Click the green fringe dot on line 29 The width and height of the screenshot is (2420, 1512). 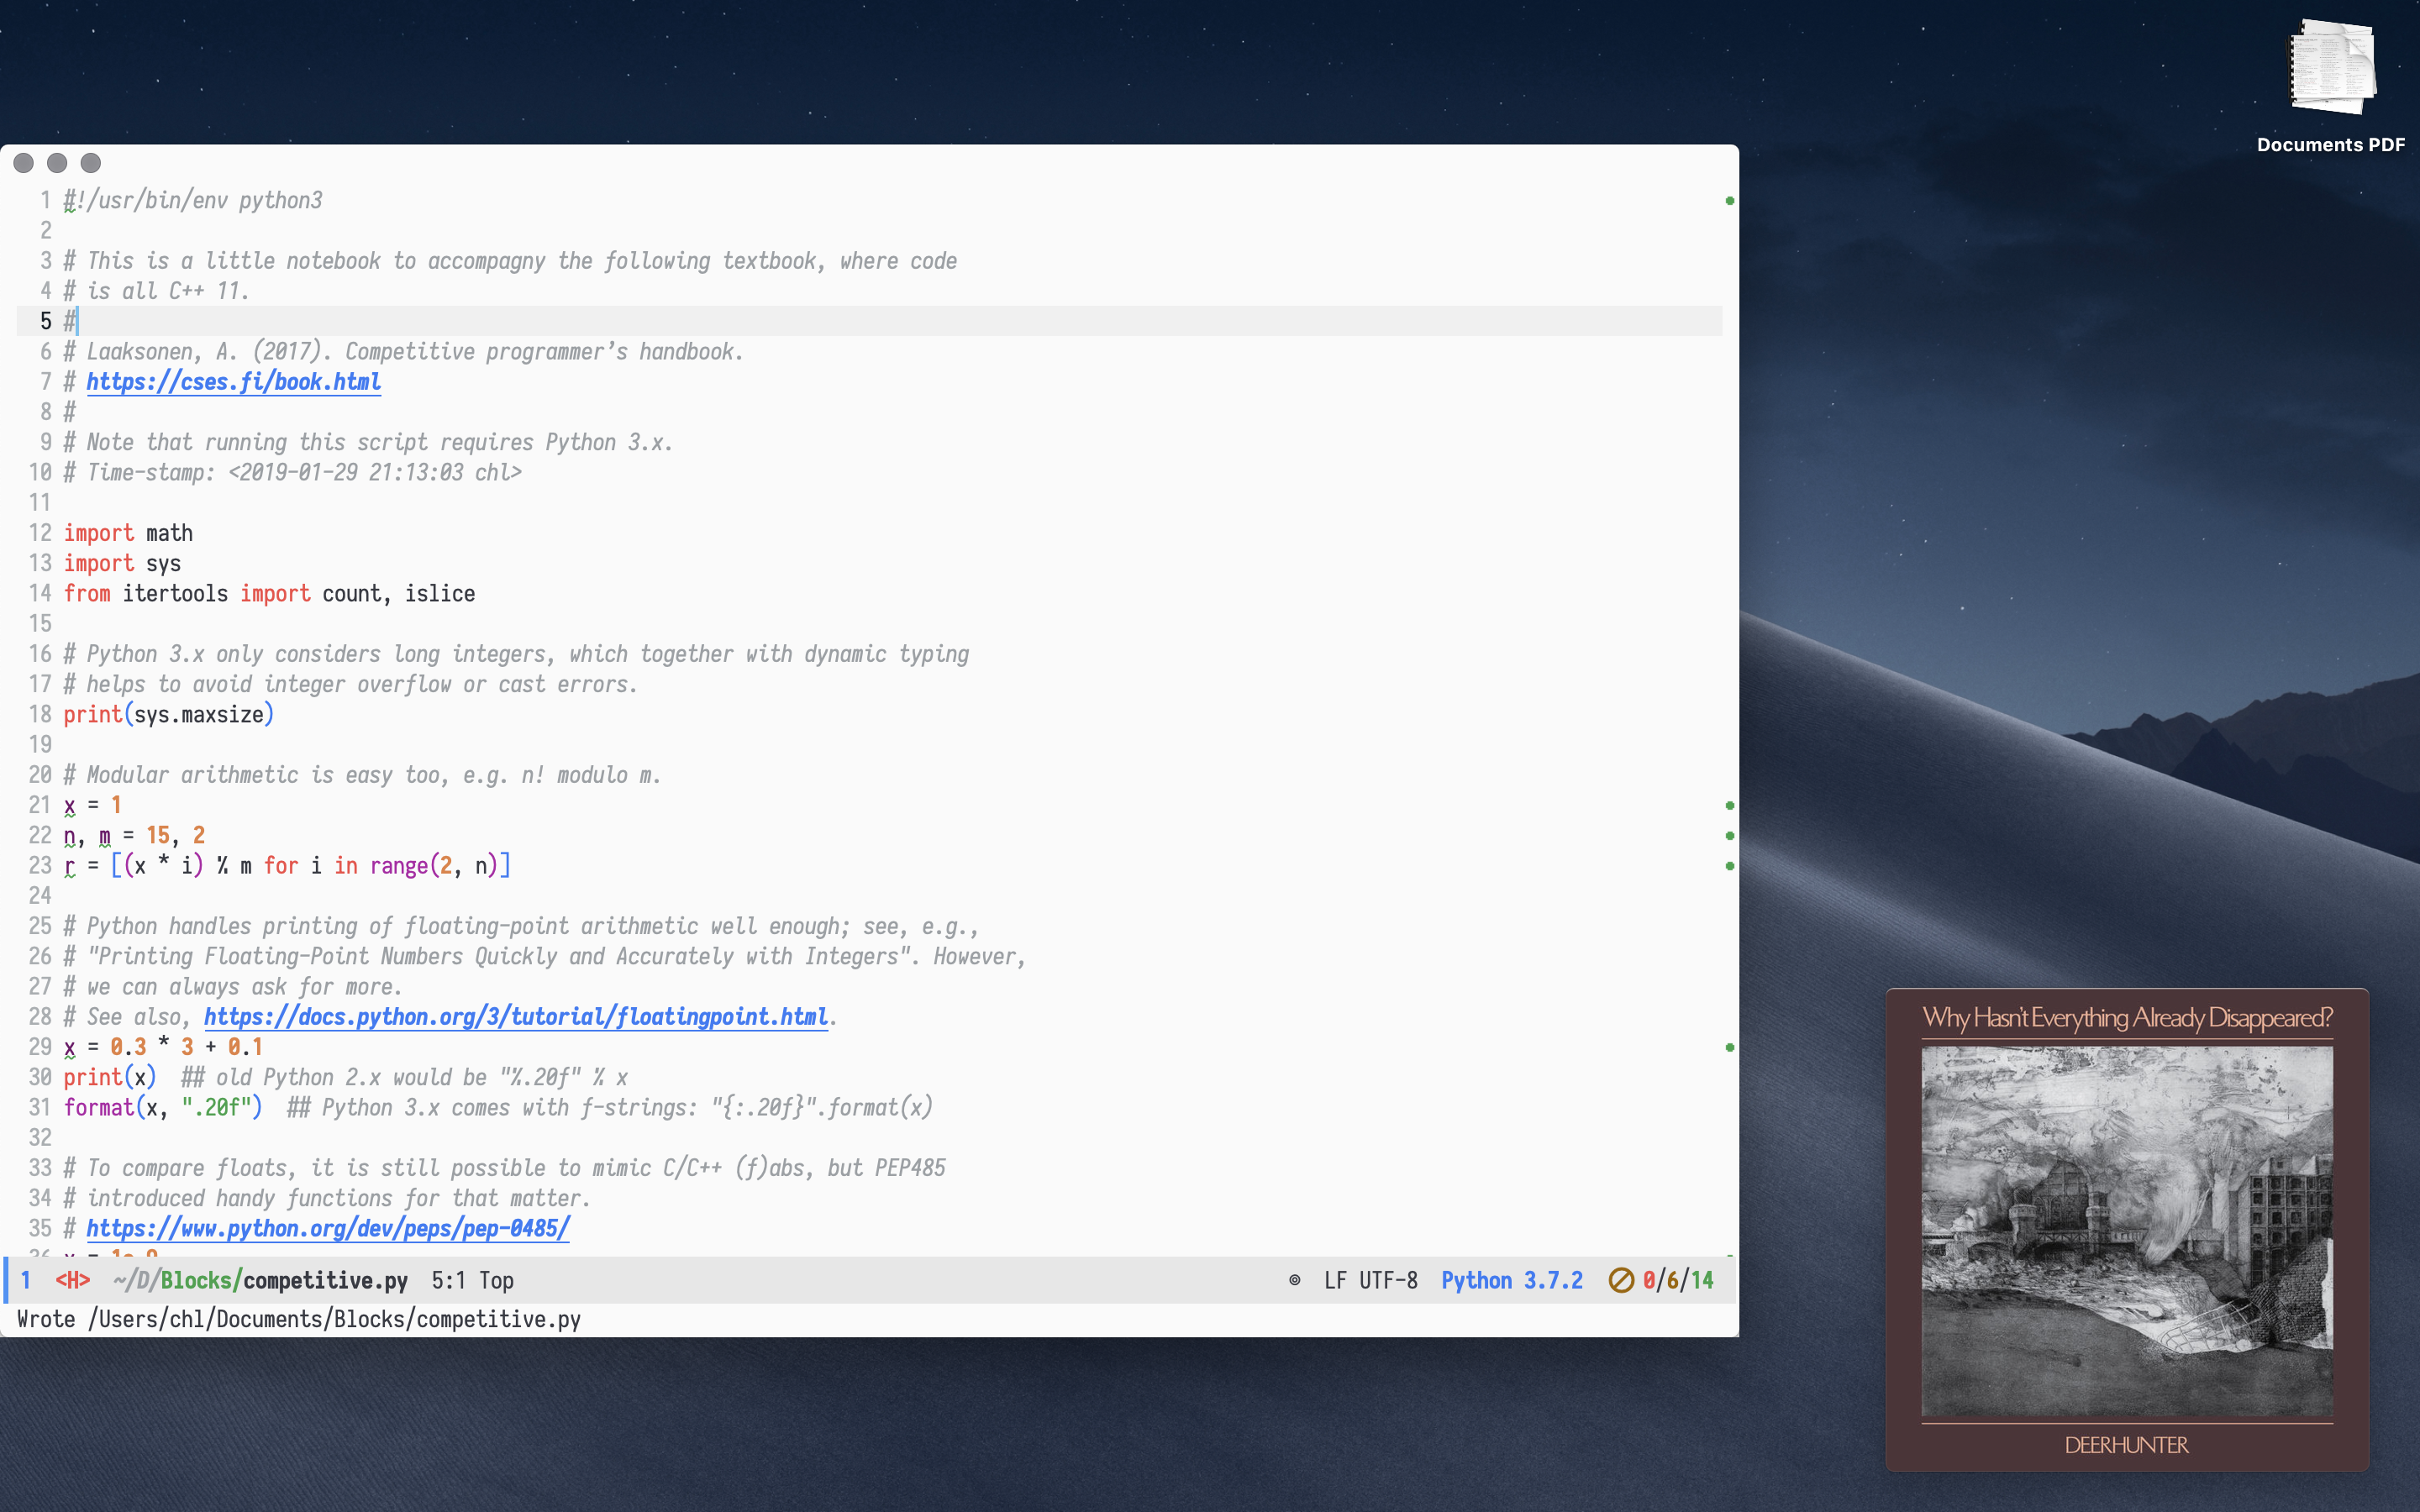1729,1047
